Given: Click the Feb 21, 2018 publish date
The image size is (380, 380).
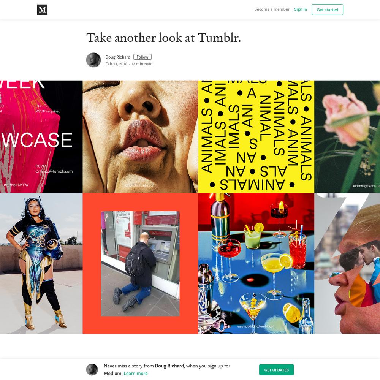Looking at the screenshot, I should coord(116,64).
